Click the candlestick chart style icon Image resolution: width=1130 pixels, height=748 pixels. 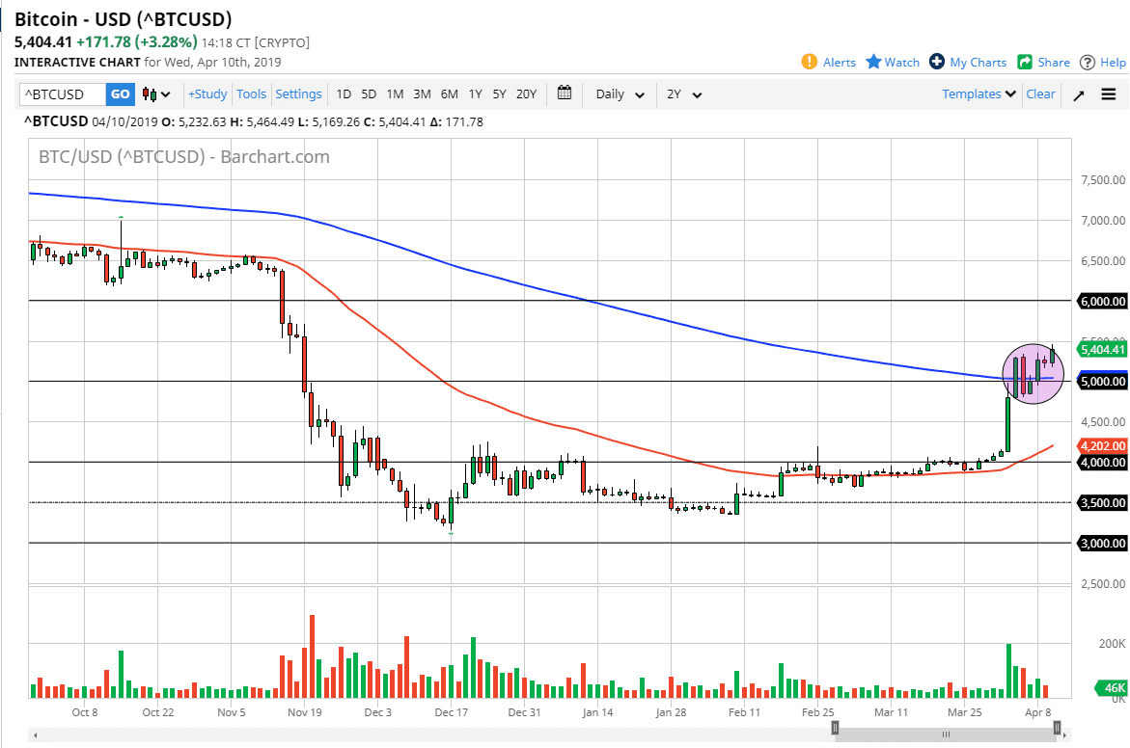tap(150, 93)
